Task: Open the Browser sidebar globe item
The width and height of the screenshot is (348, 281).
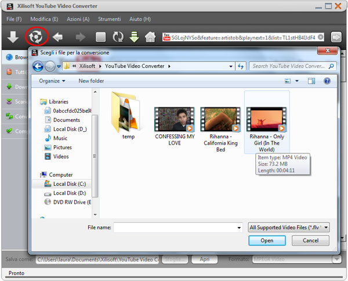Action: [15, 57]
